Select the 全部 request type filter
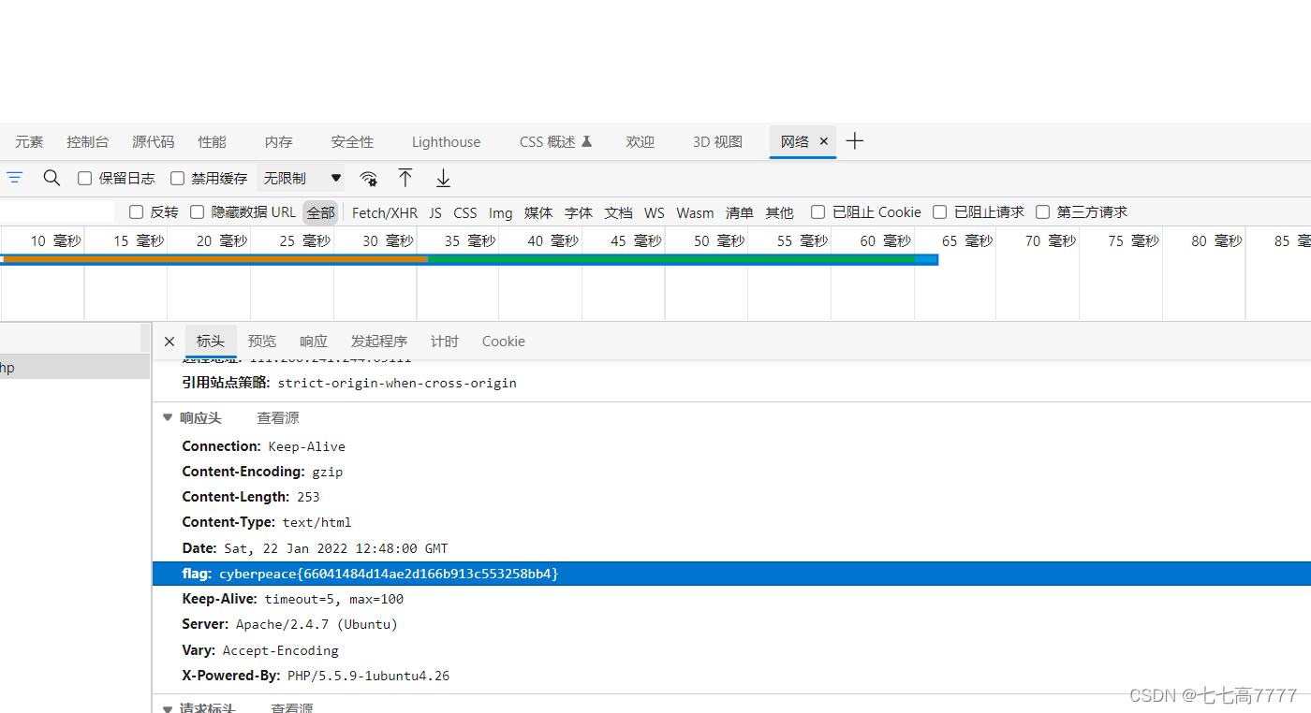 pyautogui.click(x=320, y=212)
